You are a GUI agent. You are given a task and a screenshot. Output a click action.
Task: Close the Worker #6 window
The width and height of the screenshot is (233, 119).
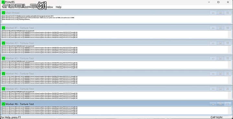pos(227,104)
